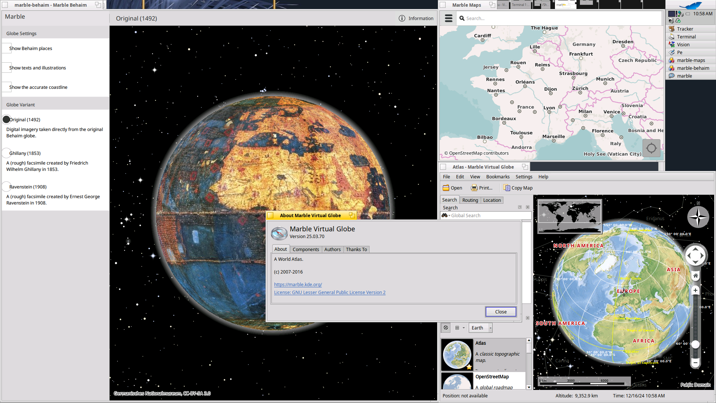Float the Search panel with its undock icon

[519, 207]
